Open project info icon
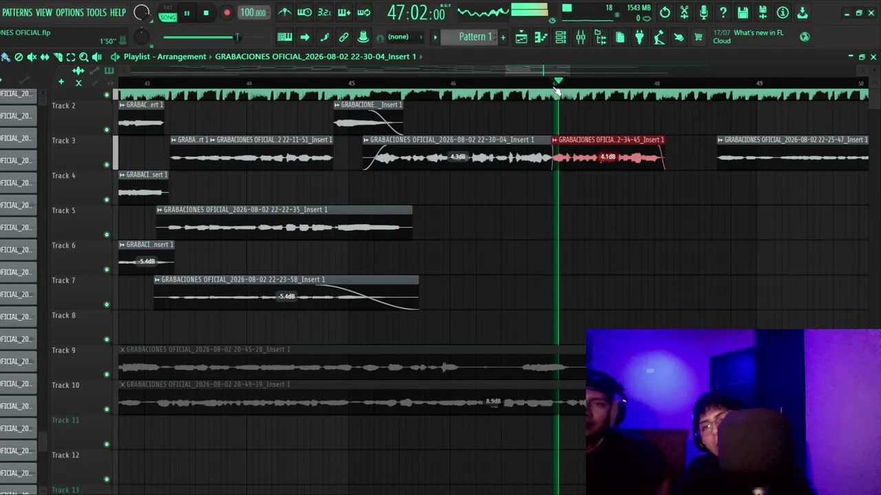Image resolution: width=881 pixels, height=495 pixels. pos(783,12)
